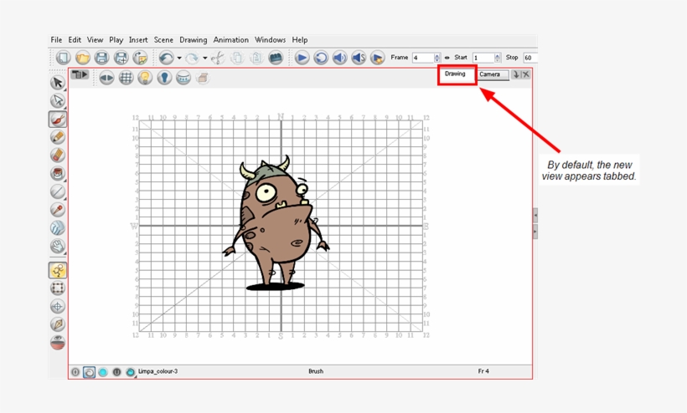Image resolution: width=687 pixels, height=413 pixels.
Task: Open a file with the folder icon
Action: point(82,58)
